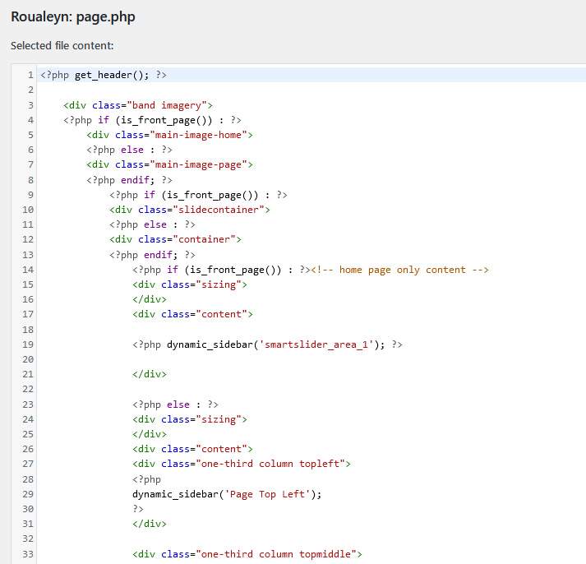
Task: Click the php else statement on line 6
Action: coord(129,150)
